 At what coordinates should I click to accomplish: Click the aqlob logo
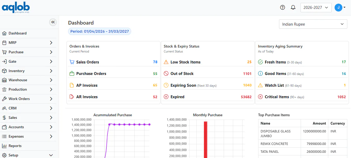(16, 8)
